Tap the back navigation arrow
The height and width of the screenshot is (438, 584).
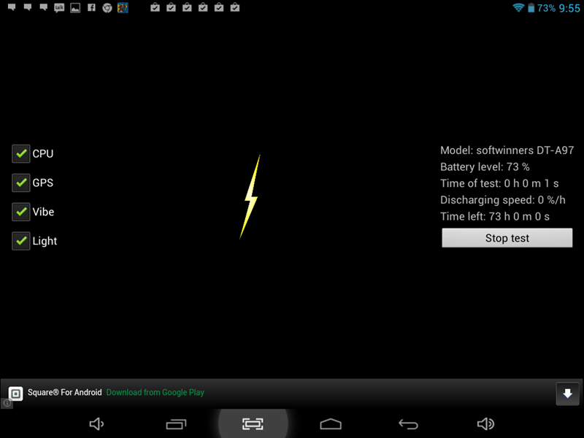(408, 424)
